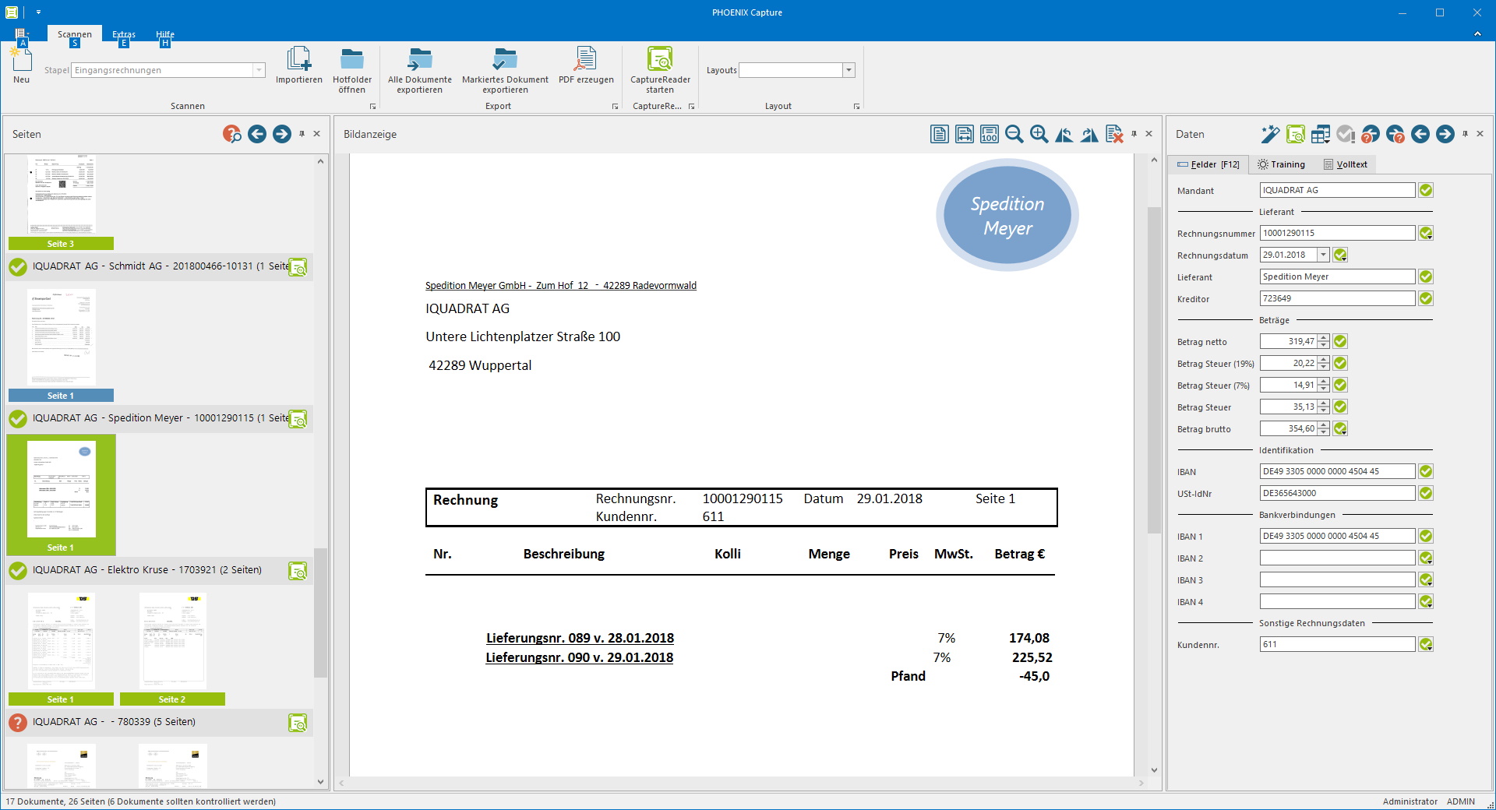The width and height of the screenshot is (1496, 810).
Task: Toggle the Rechnungsnummer confirmation checkmark
Action: point(1426,233)
